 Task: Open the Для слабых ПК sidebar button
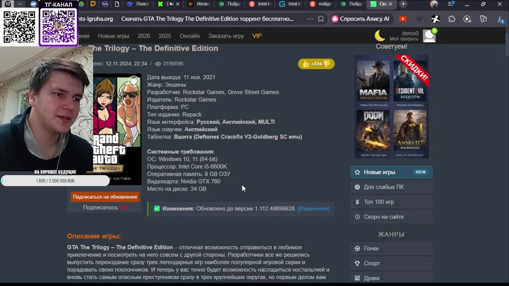click(391, 187)
